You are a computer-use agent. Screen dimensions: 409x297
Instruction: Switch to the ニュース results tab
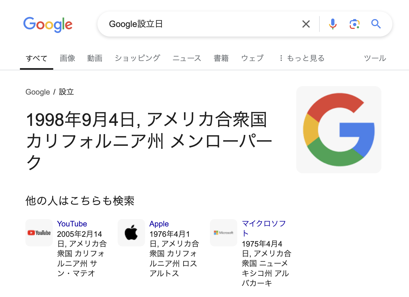tap(187, 58)
